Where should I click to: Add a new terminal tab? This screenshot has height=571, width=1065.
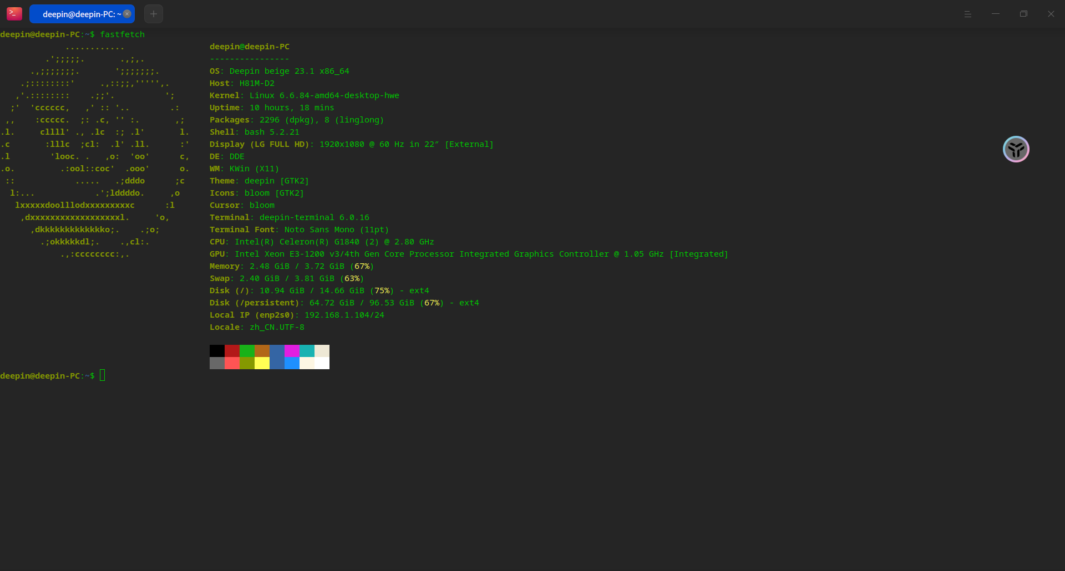pos(154,14)
